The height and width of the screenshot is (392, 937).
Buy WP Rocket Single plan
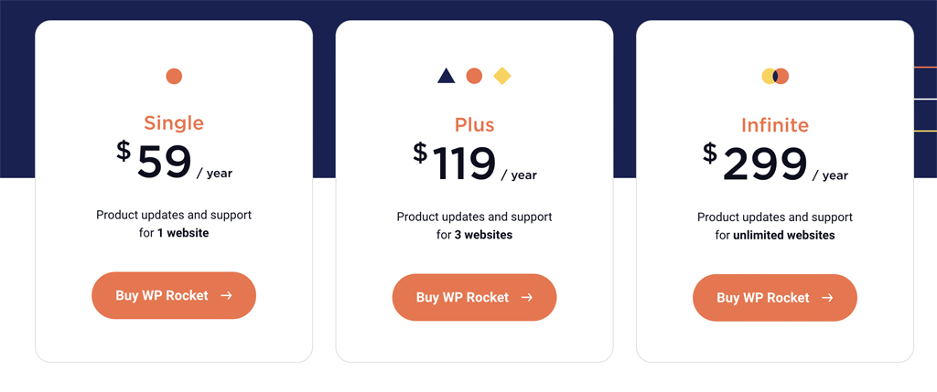[x=174, y=295]
